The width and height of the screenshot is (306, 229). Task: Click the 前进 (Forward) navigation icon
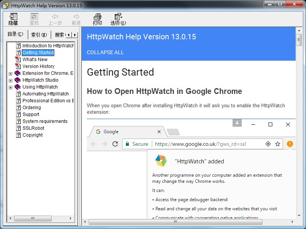pyautogui.click(x=75, y=19)
